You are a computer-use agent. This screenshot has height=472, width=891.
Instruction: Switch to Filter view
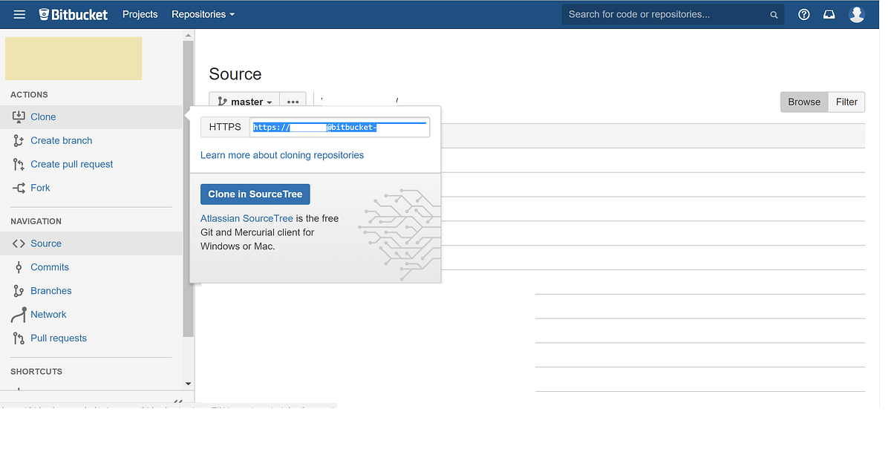coord(846,102)
